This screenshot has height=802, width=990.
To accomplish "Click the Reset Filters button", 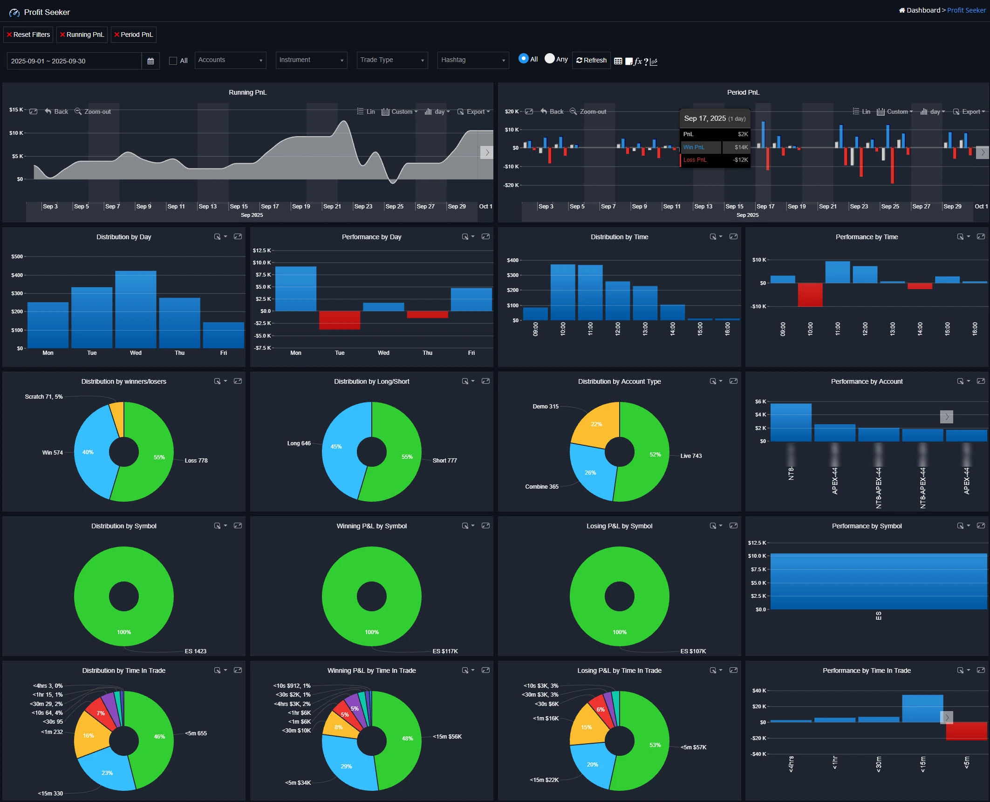I will point(28,35).
